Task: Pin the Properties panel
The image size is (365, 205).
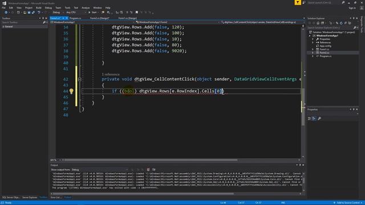Action: [x=354, y=109]
